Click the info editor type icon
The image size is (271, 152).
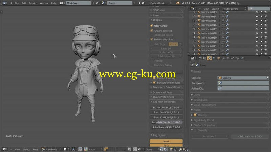(4, 3)
